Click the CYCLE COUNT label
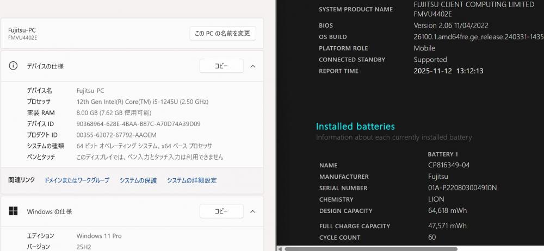 tap(339, 237)
